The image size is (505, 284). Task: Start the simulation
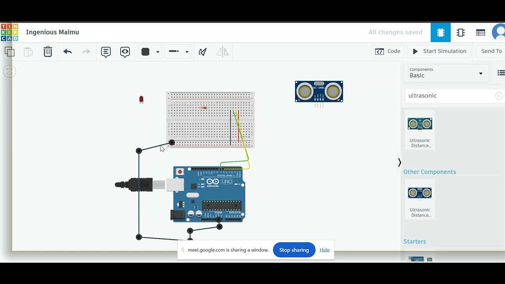coord(439,51)
